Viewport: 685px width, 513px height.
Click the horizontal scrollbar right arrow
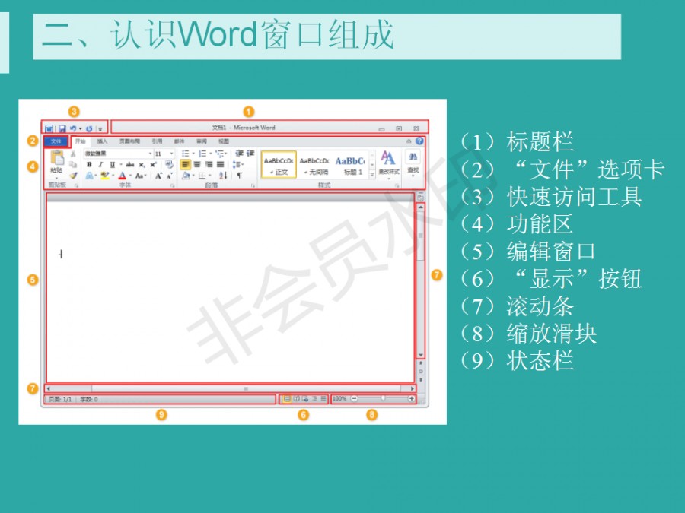(x=413, y=388)
